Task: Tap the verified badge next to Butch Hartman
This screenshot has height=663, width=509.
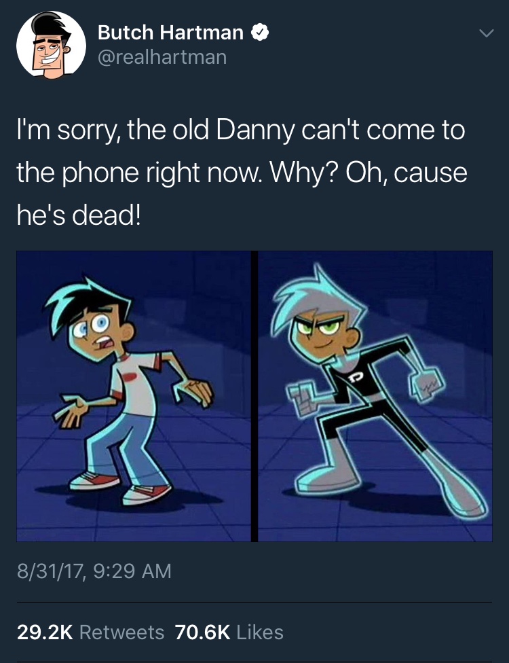Action: coord(260,33)
